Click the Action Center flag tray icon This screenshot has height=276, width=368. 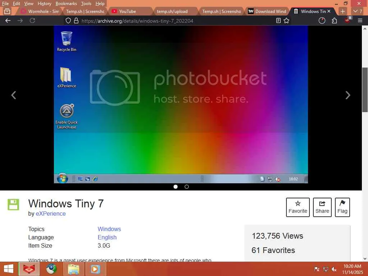pos(317,269)
